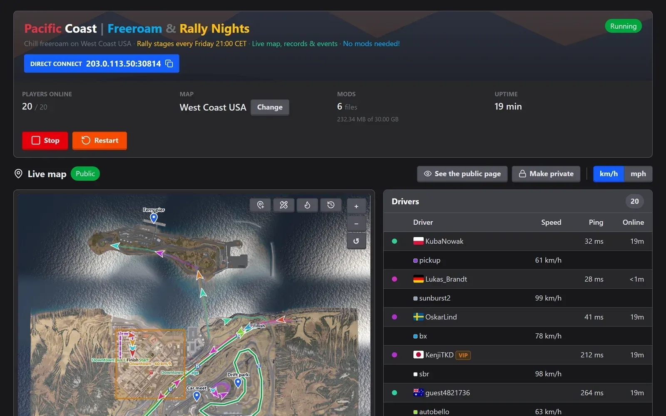Reset the live map view
Screen dimensions: 666x416
point(356,241)
